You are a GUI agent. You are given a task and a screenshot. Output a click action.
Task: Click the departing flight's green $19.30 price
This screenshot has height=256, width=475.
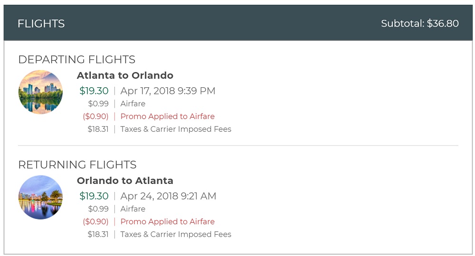click(94, 91)
